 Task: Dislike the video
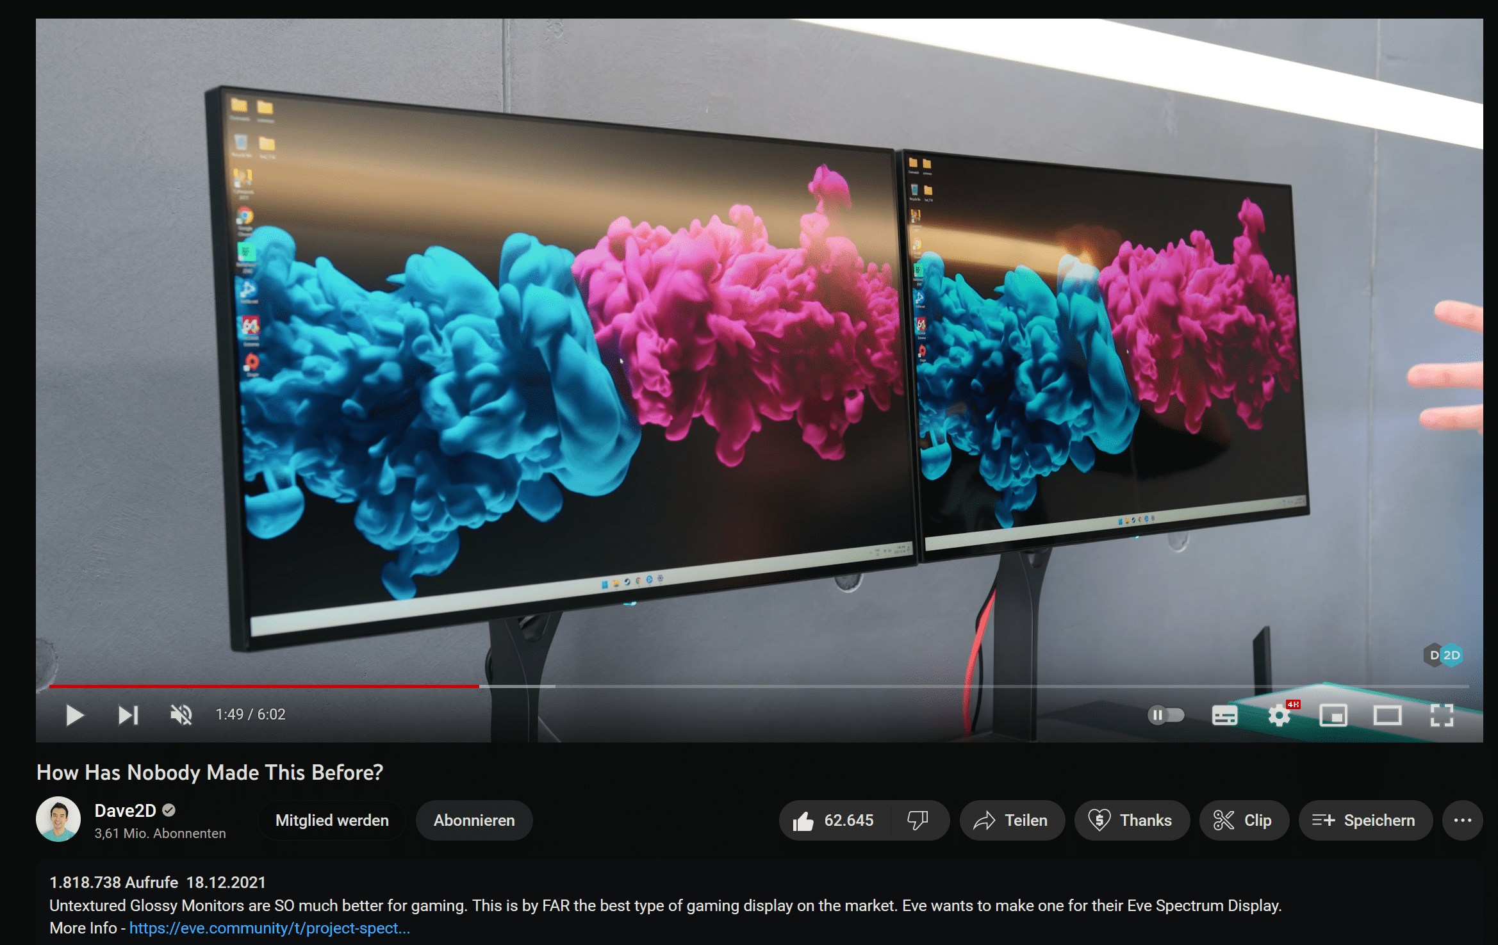coord(918,820)
